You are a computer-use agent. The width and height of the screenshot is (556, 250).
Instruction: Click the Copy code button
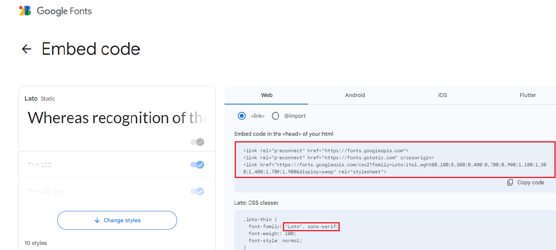pos(525,182)
